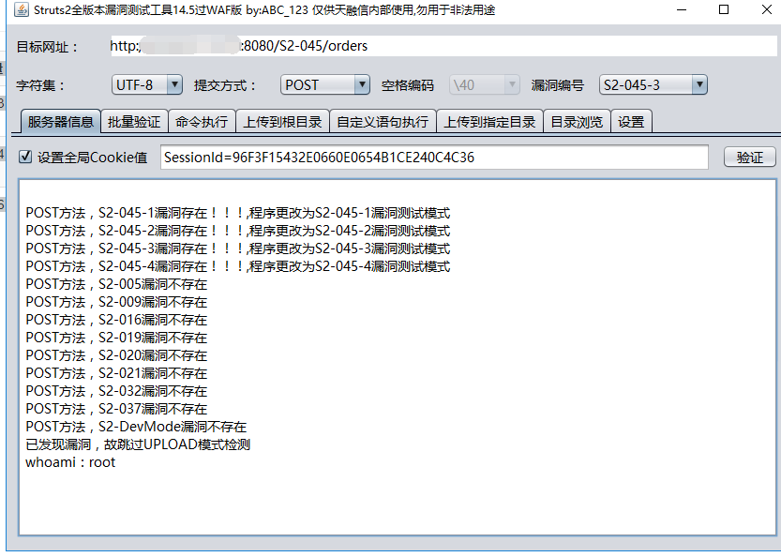Click the 空格编码 label
Image resolution: width=781 pixels, height=557 pixels.
tap(408, 85)
